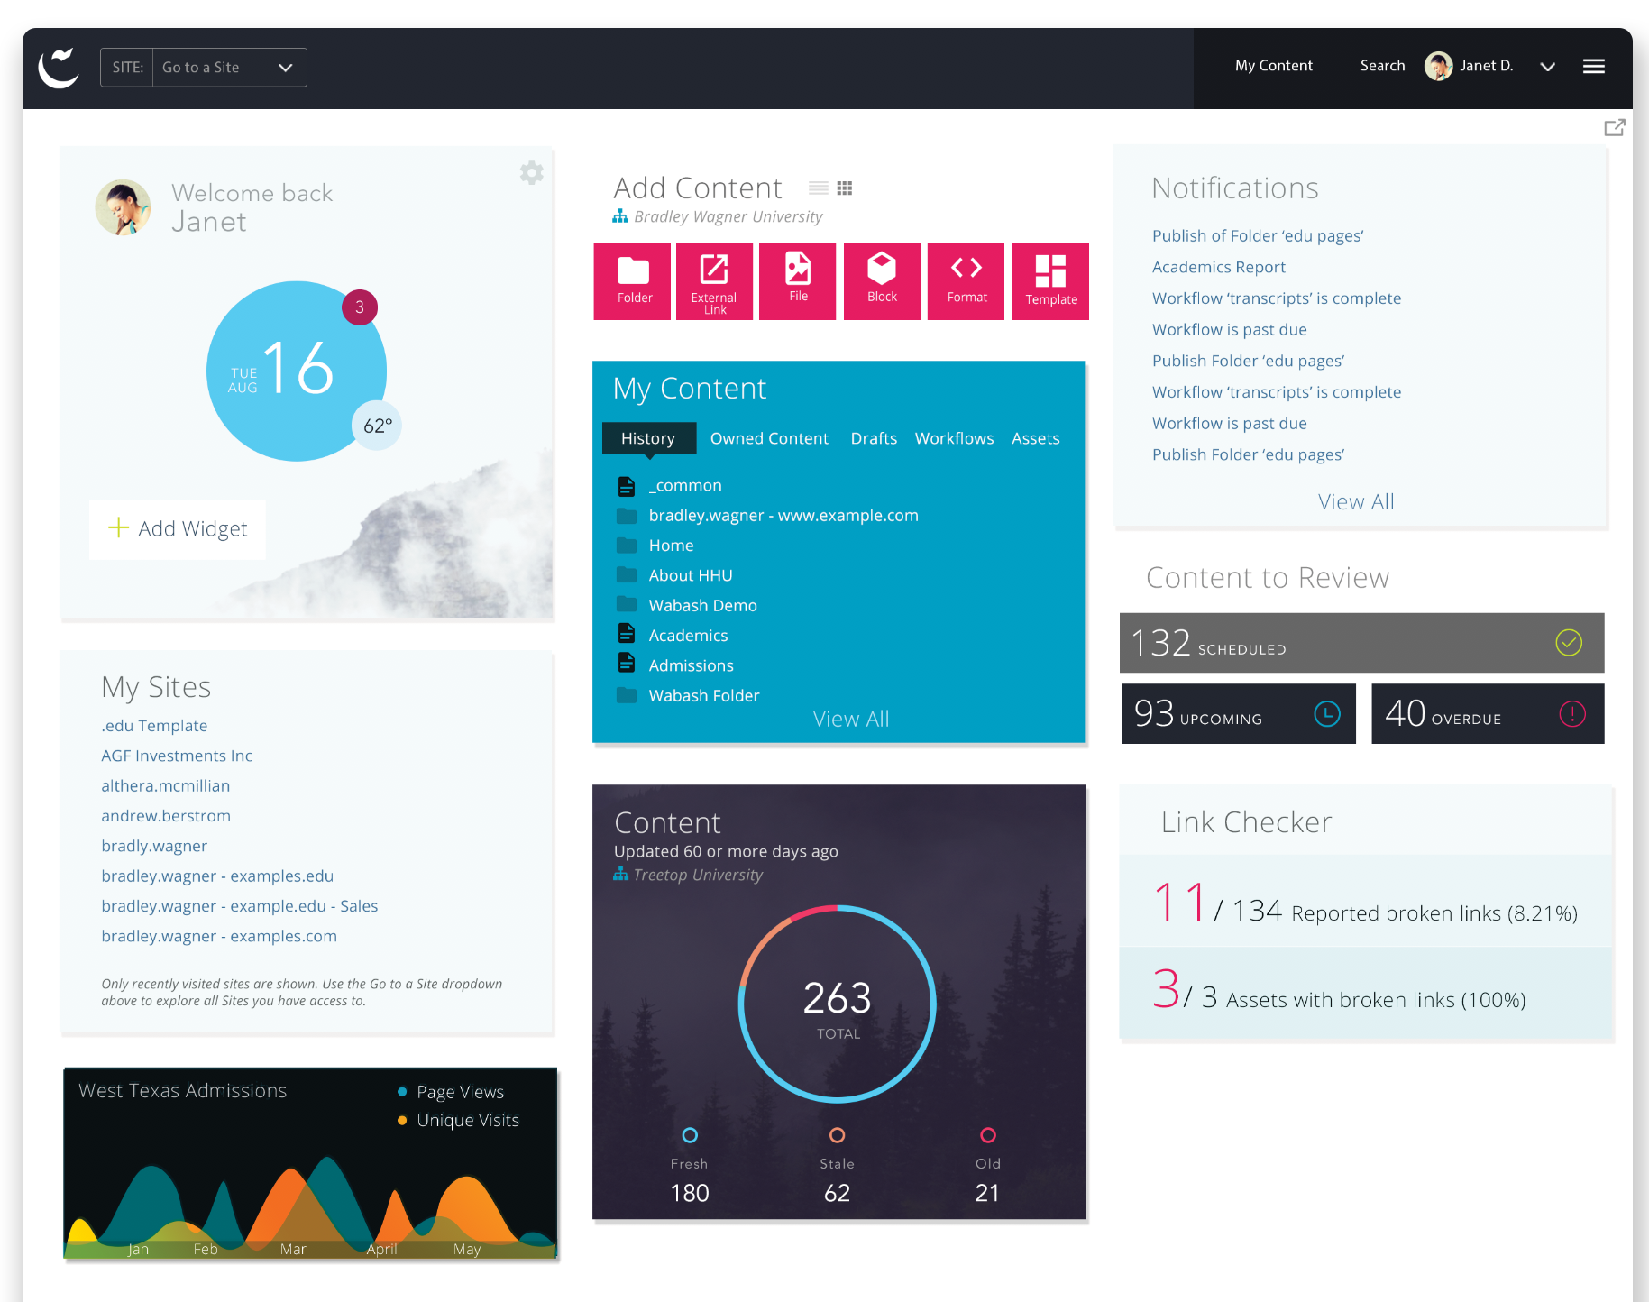Click the assets with broken links row
This screenshot has width=1649, height=1302.
click(1365, 992)
